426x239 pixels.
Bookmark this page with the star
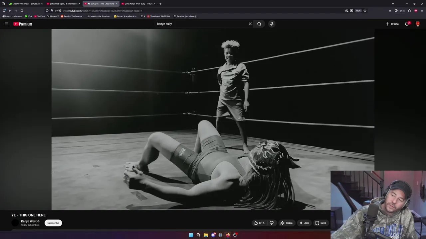coord(365,11)
